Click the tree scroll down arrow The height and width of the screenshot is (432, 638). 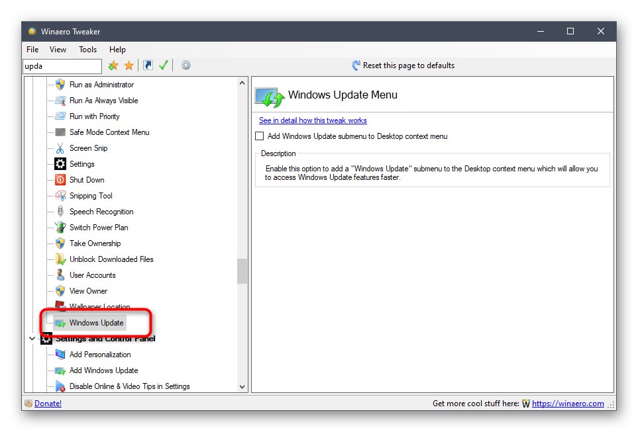242,387
